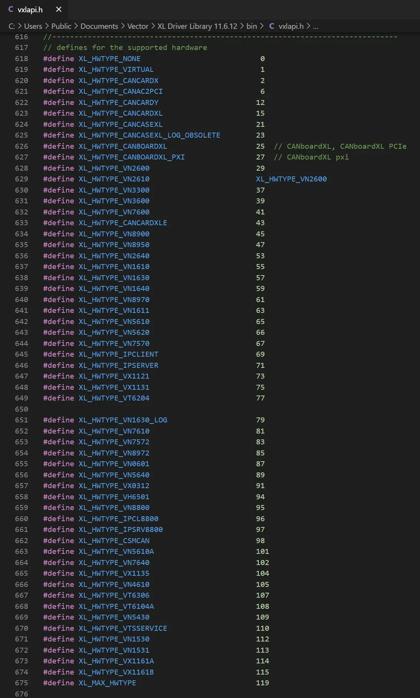Click the XL_HWTYPE_VN2600 value on line 629

pyautogui.click(x=291, y=179)
